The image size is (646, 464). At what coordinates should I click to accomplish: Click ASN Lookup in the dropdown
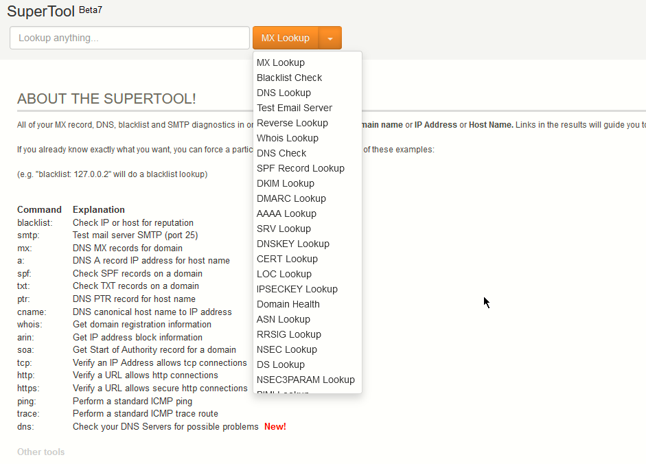[x=284, y=319]
